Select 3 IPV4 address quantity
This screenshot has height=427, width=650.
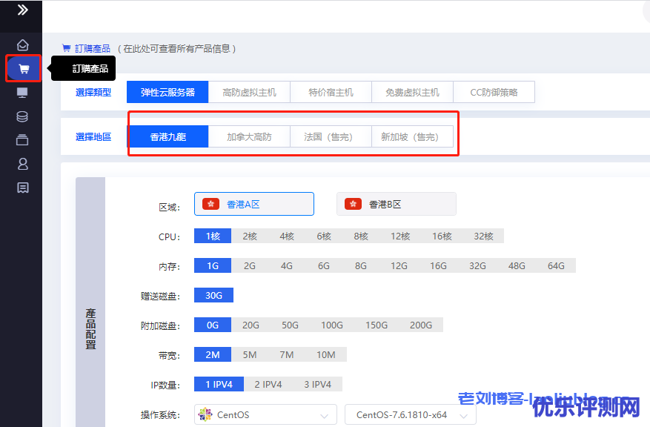tap(317, 384)
